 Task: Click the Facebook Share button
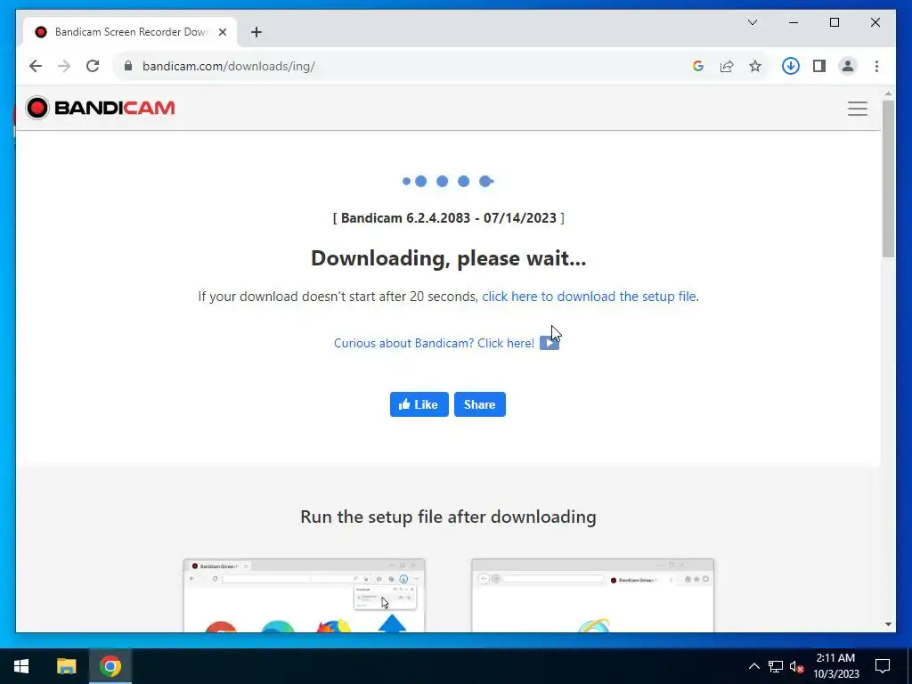pos(480,404)
